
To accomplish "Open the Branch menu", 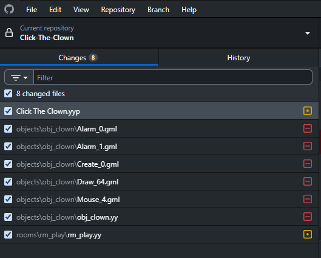I will (158, 10).
